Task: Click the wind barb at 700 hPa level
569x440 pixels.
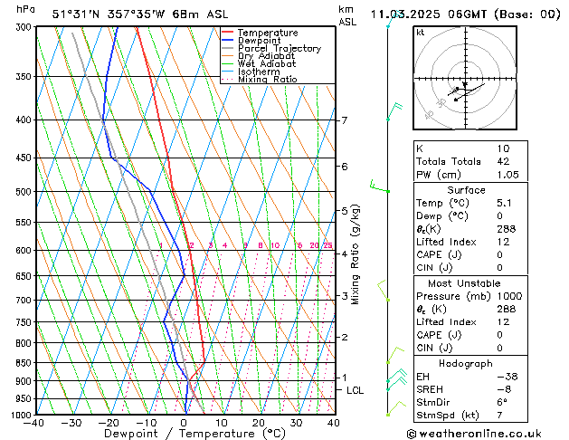Action: [x=384, y=290]
